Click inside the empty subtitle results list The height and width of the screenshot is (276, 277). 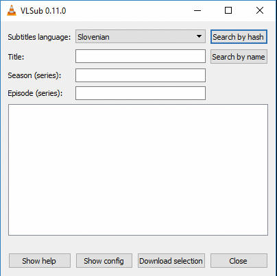(x=138, y=170)
